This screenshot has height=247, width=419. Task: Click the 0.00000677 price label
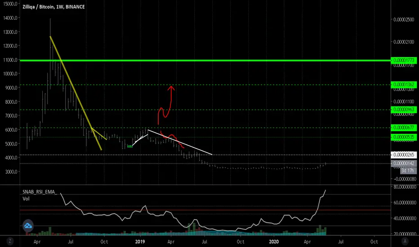[x=404, y=128]
